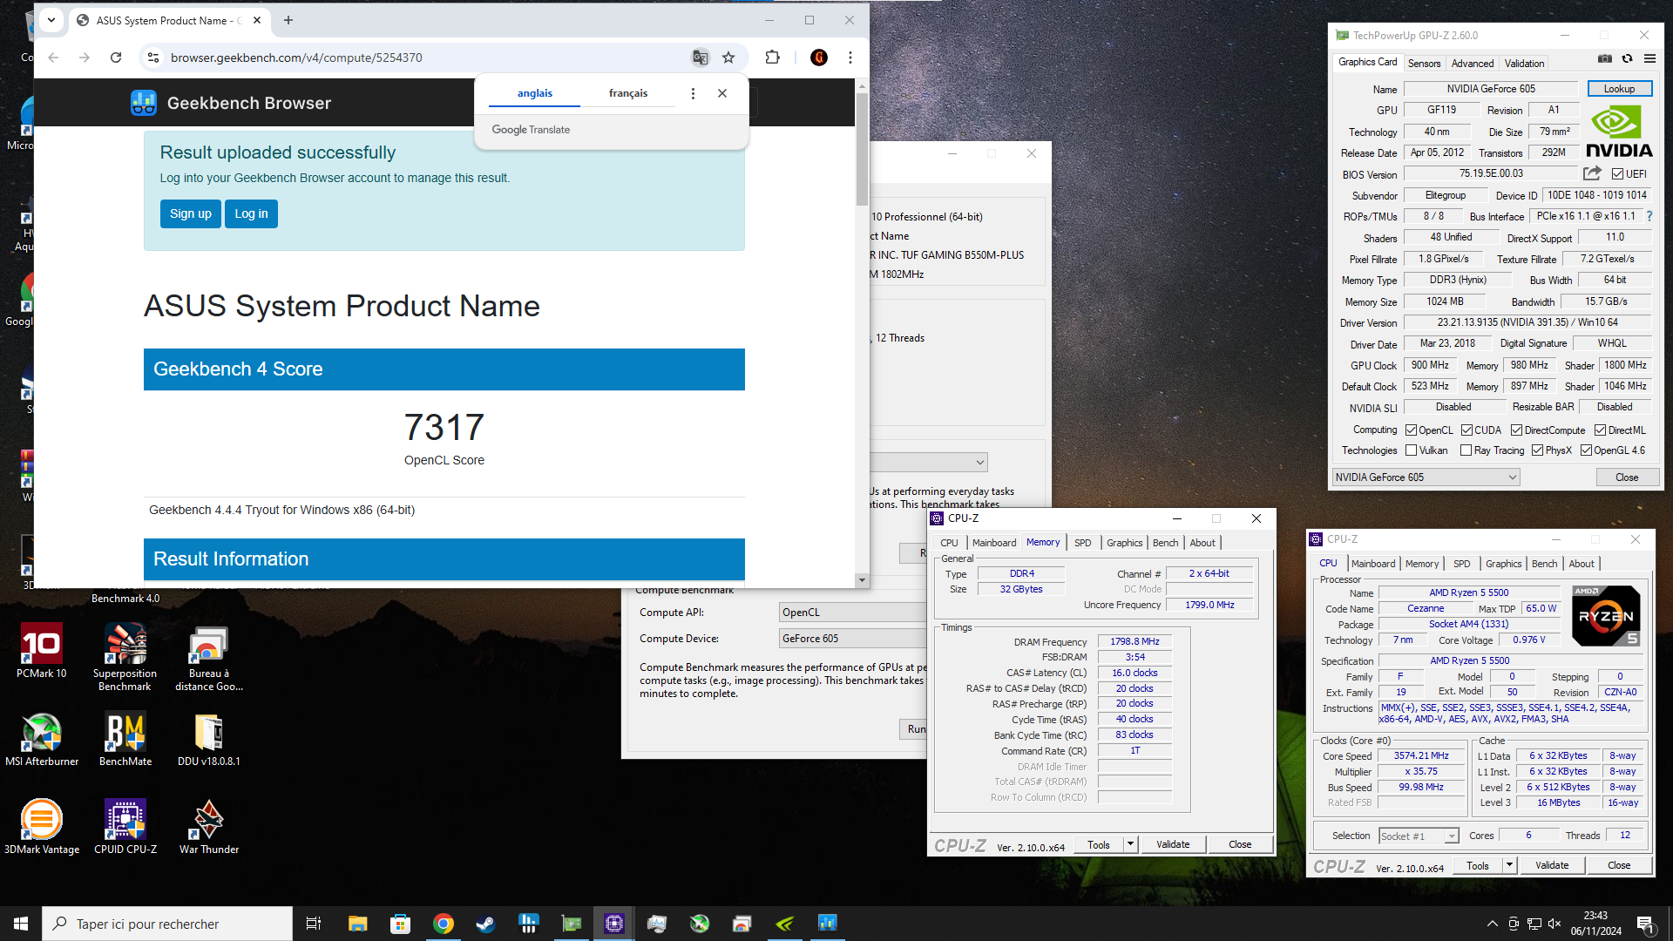
Task: Toggle the DirectCompute checkbox
Action: coord(1517,430)
